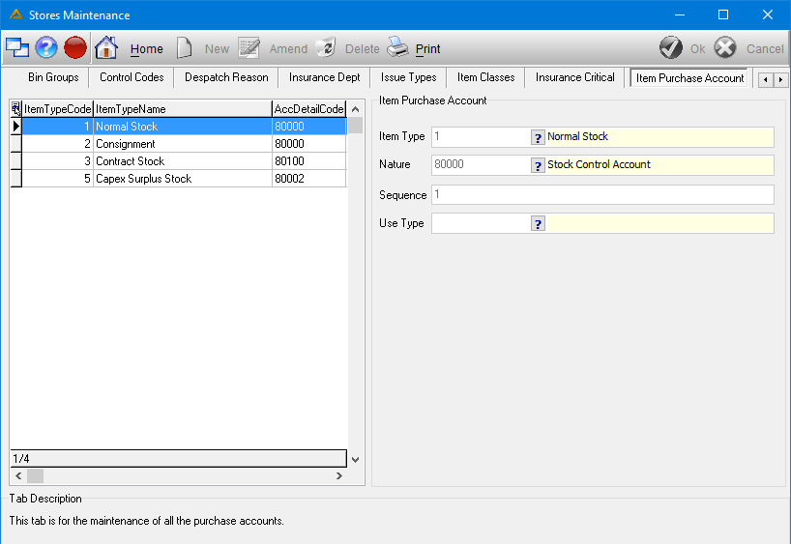Open the Item Classes tab
The height and width of the screenshot is (544, 791).
[x=485, y=77]
